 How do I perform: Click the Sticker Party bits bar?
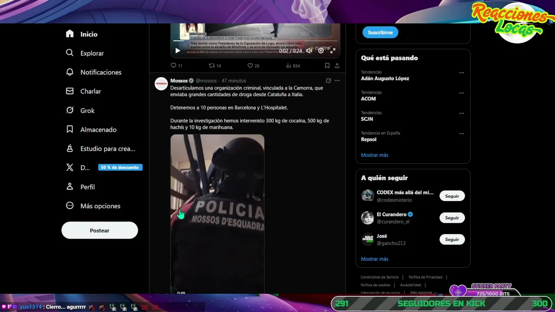click(x=486, y=290)
